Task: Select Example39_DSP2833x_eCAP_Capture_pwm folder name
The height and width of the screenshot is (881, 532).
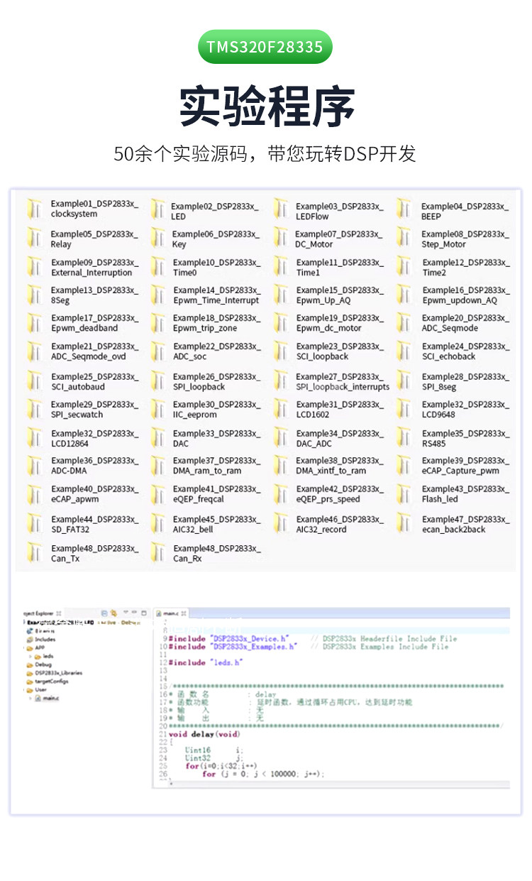Action: (x=466, y=466)
